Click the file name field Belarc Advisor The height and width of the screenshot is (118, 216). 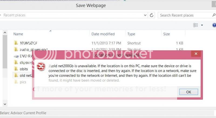point(107,113)
